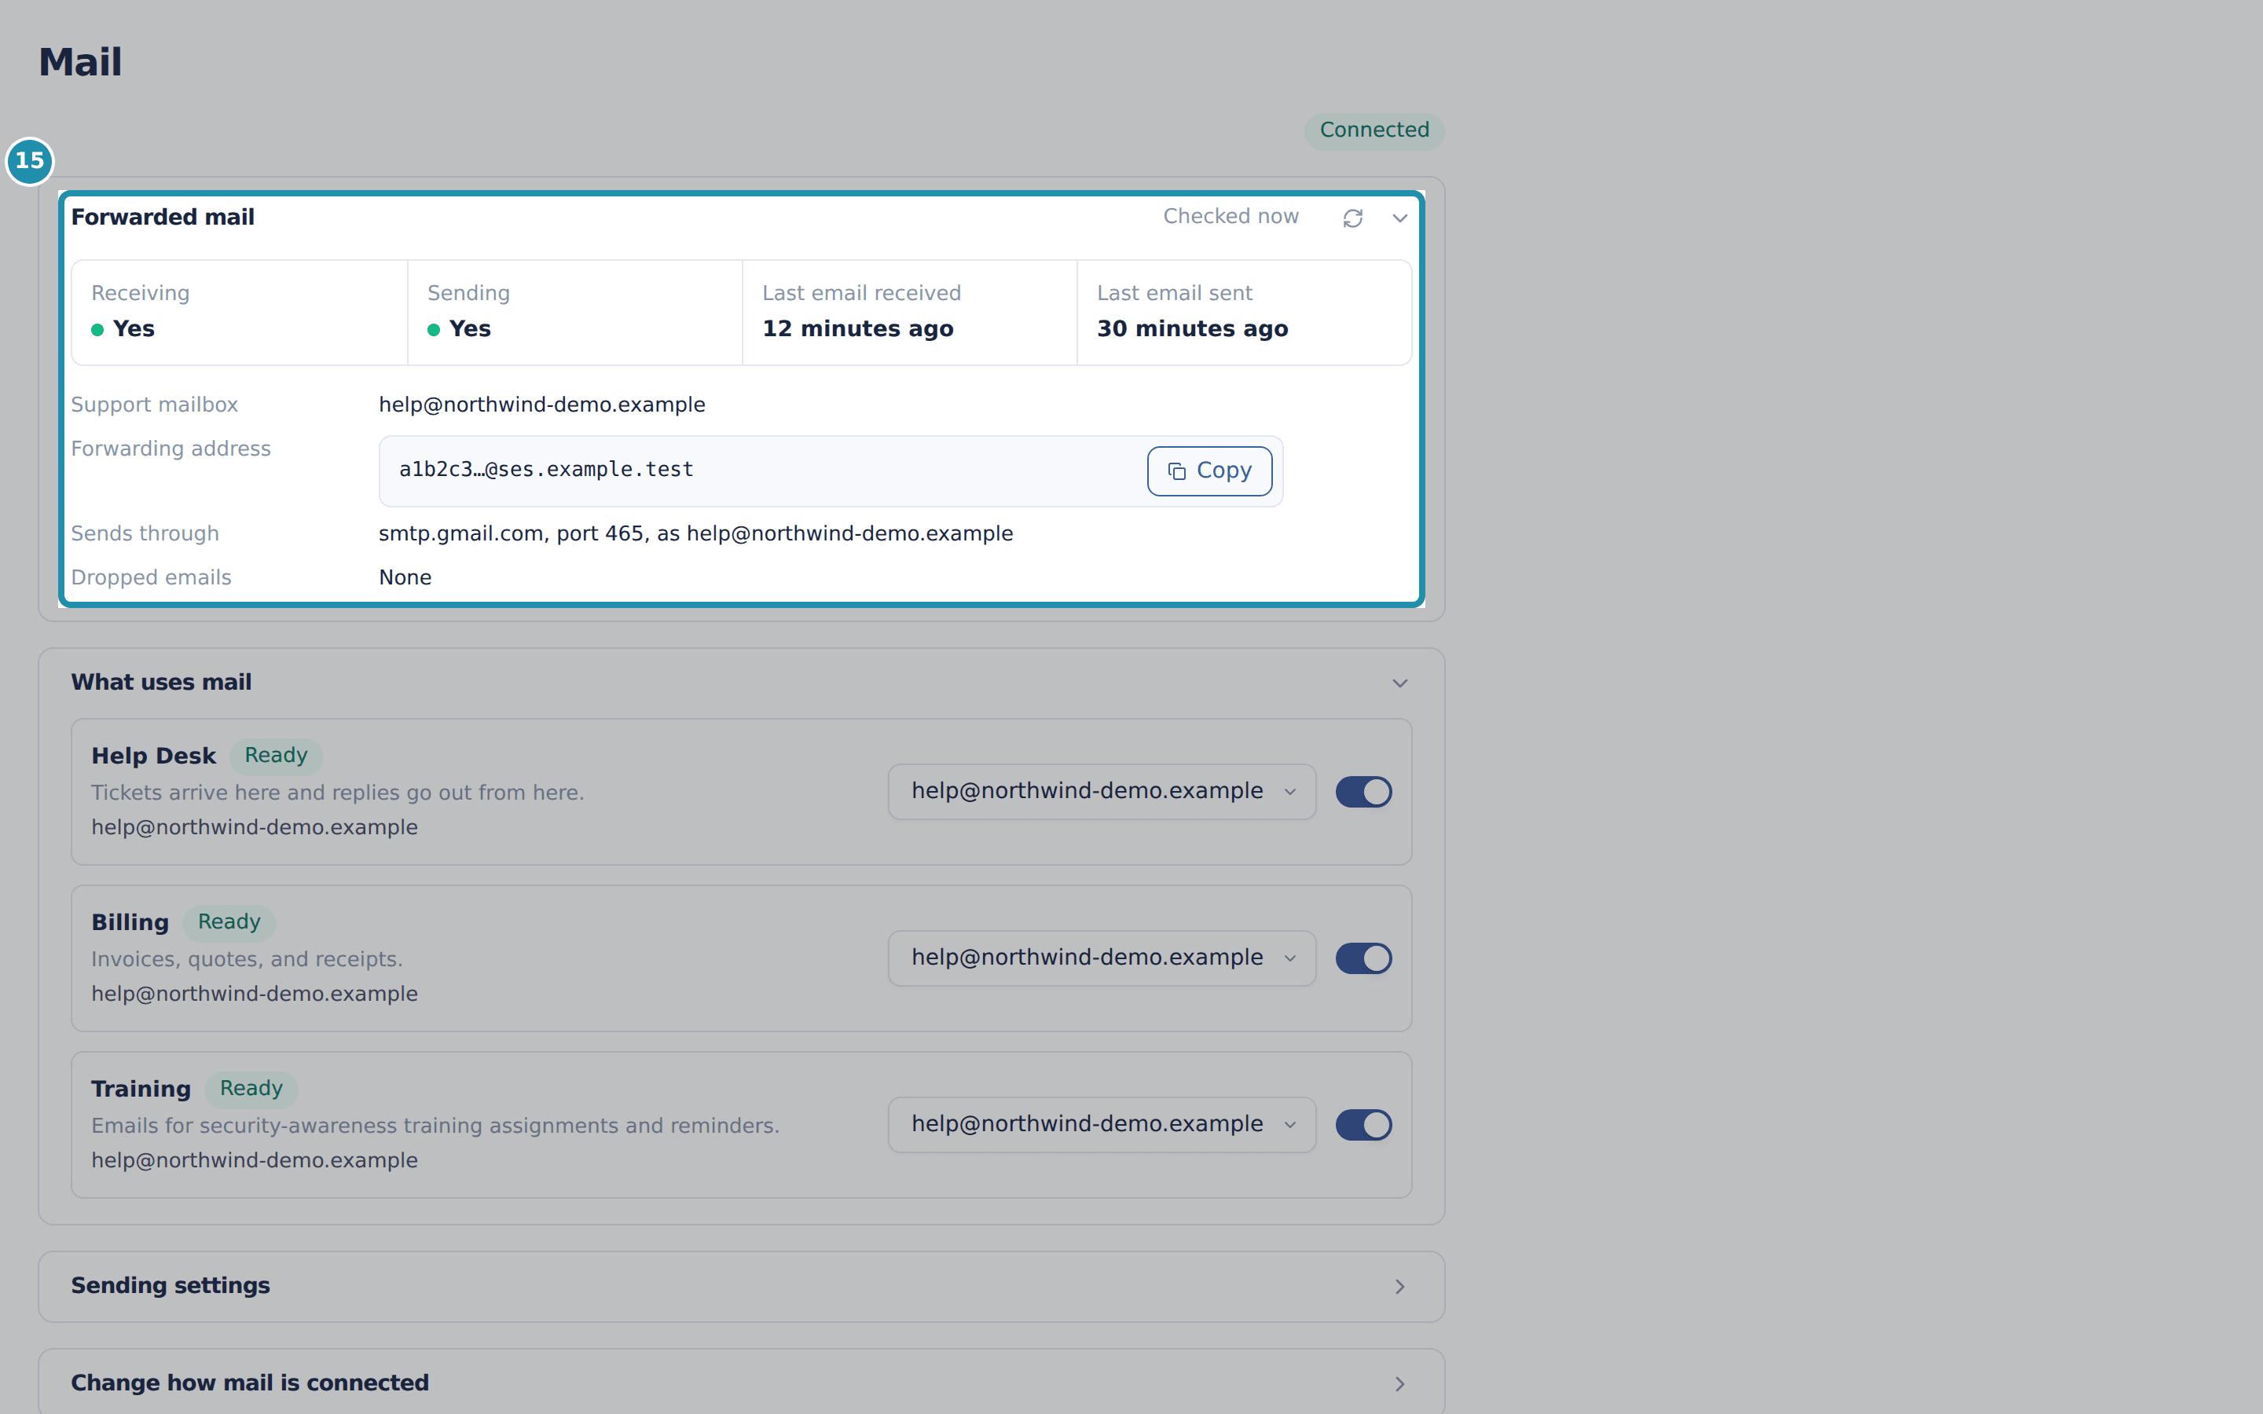This screenshot has height=1414, width=2263.
Task: Collapse the Forwarded mail section
Action: 1399,218
